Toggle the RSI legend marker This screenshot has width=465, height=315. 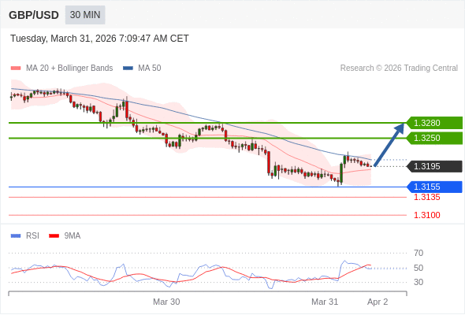[x=16, y=236]
